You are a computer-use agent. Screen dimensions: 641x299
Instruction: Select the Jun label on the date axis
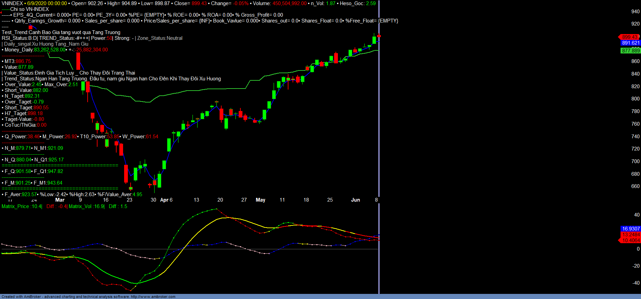pos(355,200)
